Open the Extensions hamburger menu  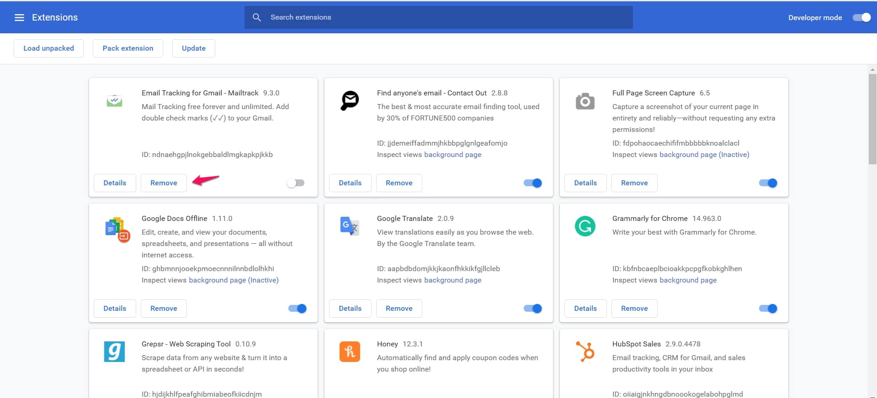pyautogui.click(x=19, y=17)
